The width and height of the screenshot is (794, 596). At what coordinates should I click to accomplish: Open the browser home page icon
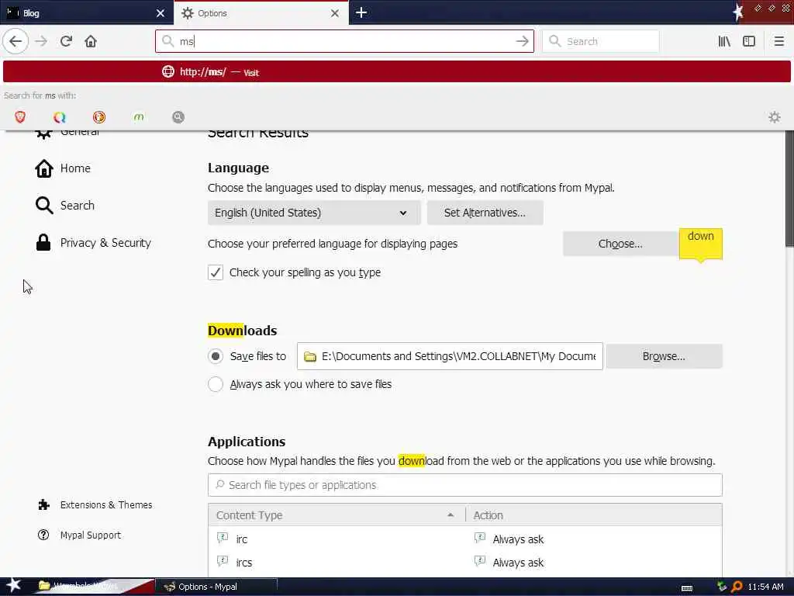pos(91,41)
